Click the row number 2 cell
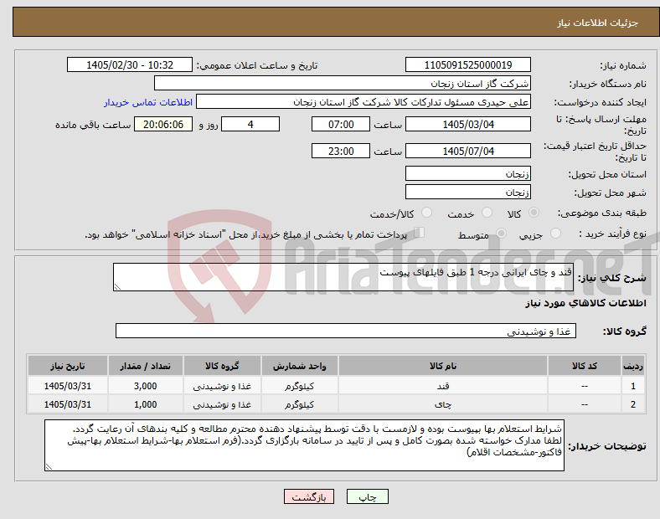This screenshot has width=660, height=519. [x=633, y=404]
